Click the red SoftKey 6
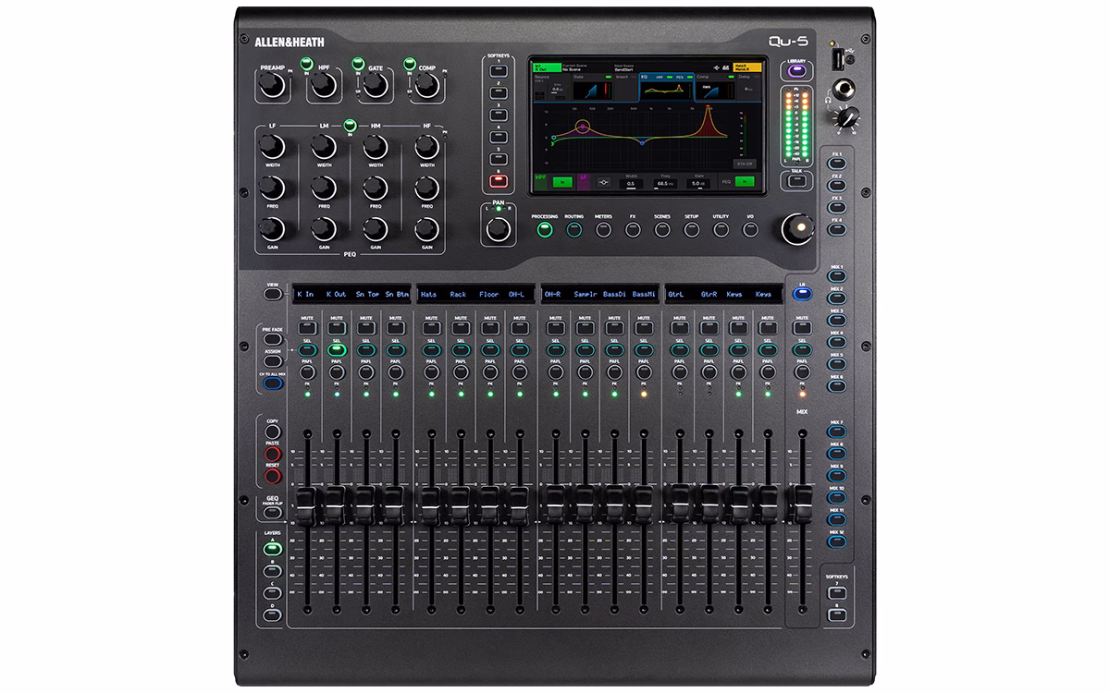This screenshot has width=1110, height=693. (498, 180)
